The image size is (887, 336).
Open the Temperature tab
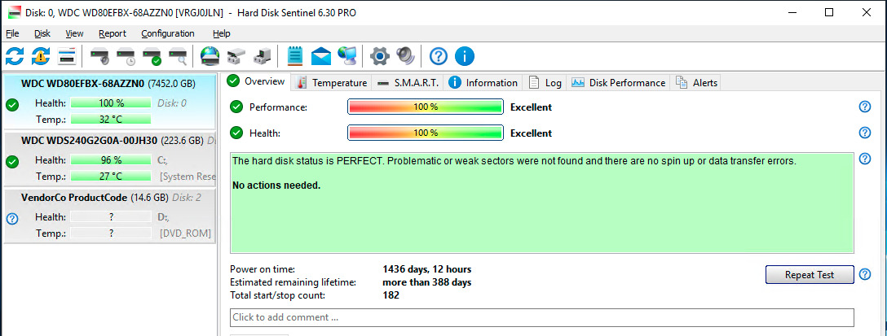click(333, 82)
